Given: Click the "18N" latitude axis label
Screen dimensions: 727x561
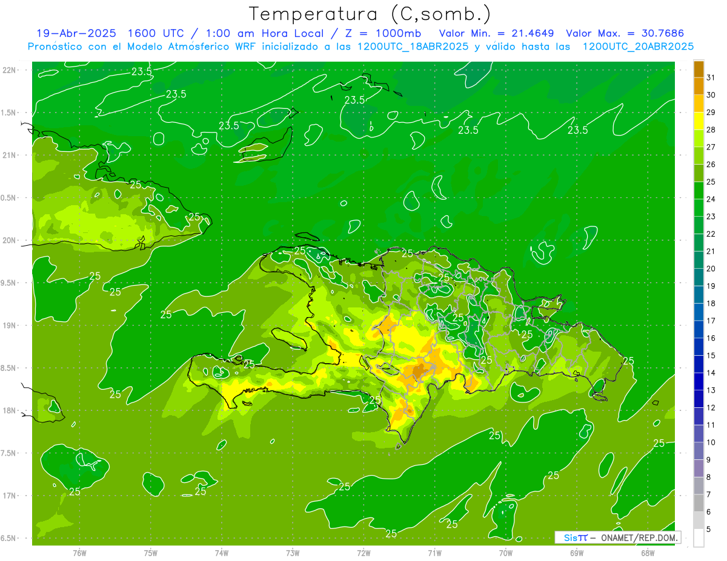Looking at the screenshot, I should click(9, 411).
